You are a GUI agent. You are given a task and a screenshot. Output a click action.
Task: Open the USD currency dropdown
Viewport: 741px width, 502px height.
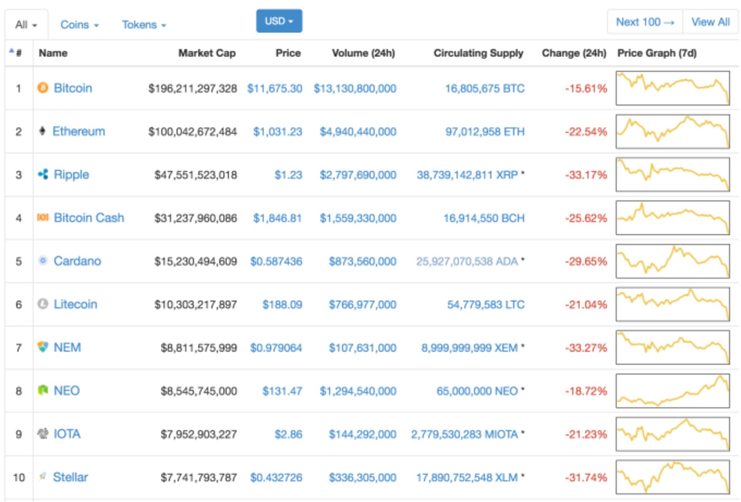(279, 21)
